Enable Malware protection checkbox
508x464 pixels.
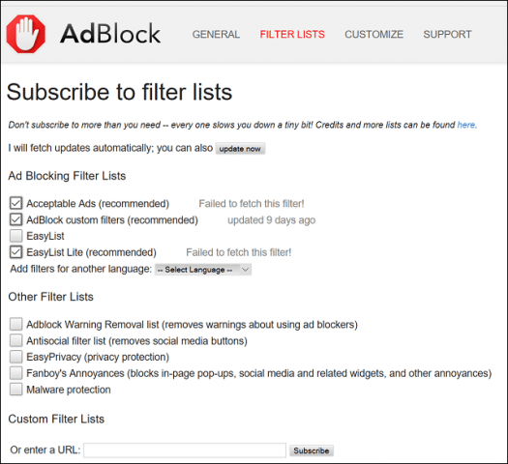point(15,390)
